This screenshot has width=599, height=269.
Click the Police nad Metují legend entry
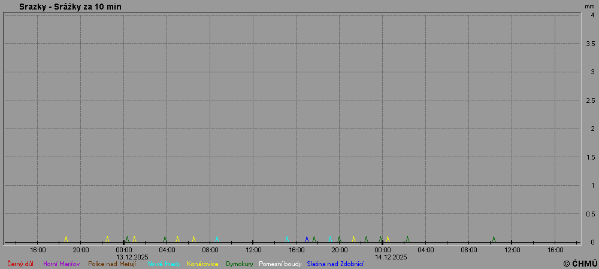click(x=111, y=264)
